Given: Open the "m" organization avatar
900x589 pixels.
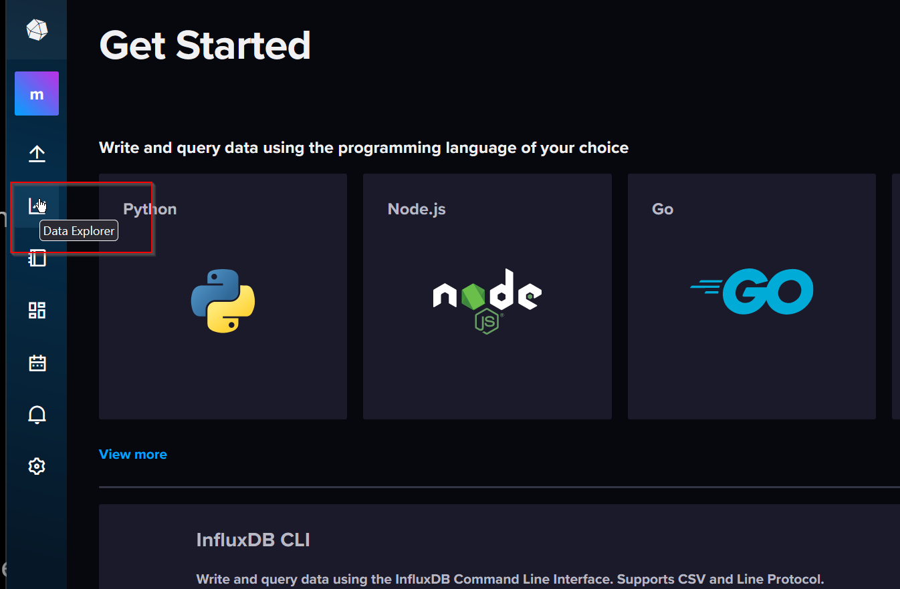Looking at the screenshot, I should click(37, 93).
